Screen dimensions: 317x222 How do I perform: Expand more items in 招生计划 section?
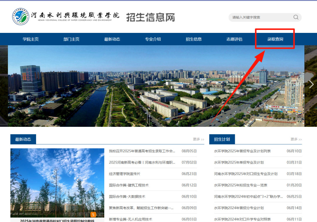(296, 139)
